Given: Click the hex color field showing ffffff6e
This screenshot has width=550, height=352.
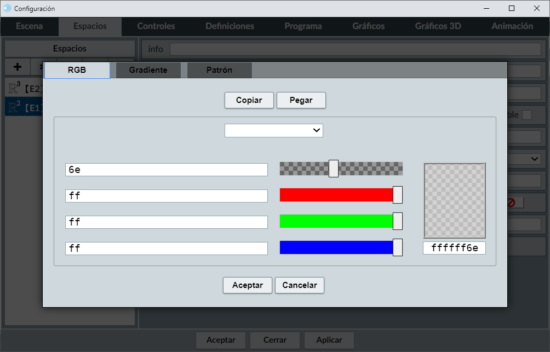Looking at the screenshot, I should [x=454, y=248].
